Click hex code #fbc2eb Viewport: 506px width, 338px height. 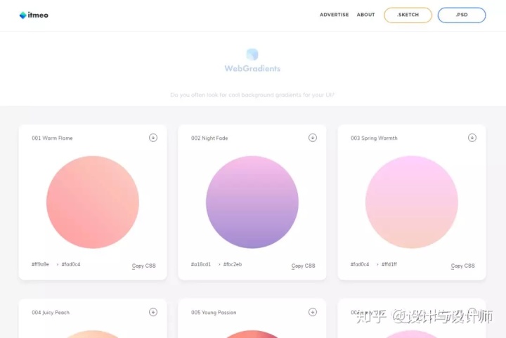point(233,264)
